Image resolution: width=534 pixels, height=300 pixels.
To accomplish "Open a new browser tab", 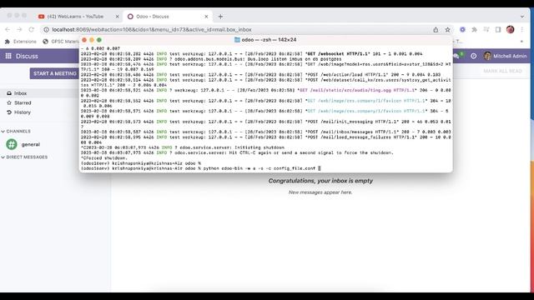I will point(220,17).
